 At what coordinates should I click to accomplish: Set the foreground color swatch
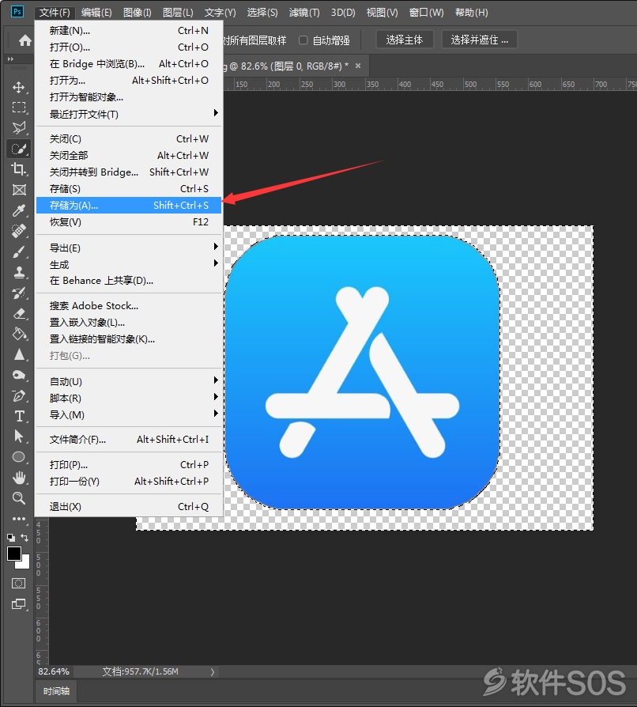(x=13, y=554)
